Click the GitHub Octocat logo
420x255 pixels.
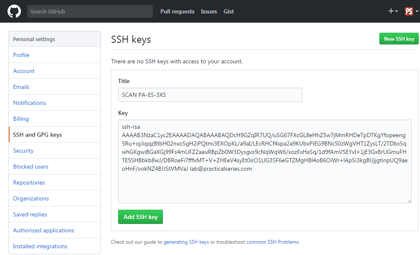click(x=14, y=11)
